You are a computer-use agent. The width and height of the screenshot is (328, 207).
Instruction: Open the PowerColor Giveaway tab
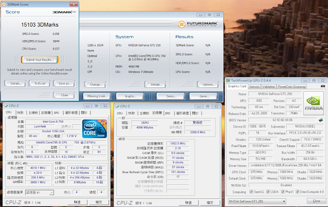(x=292, y=86)
